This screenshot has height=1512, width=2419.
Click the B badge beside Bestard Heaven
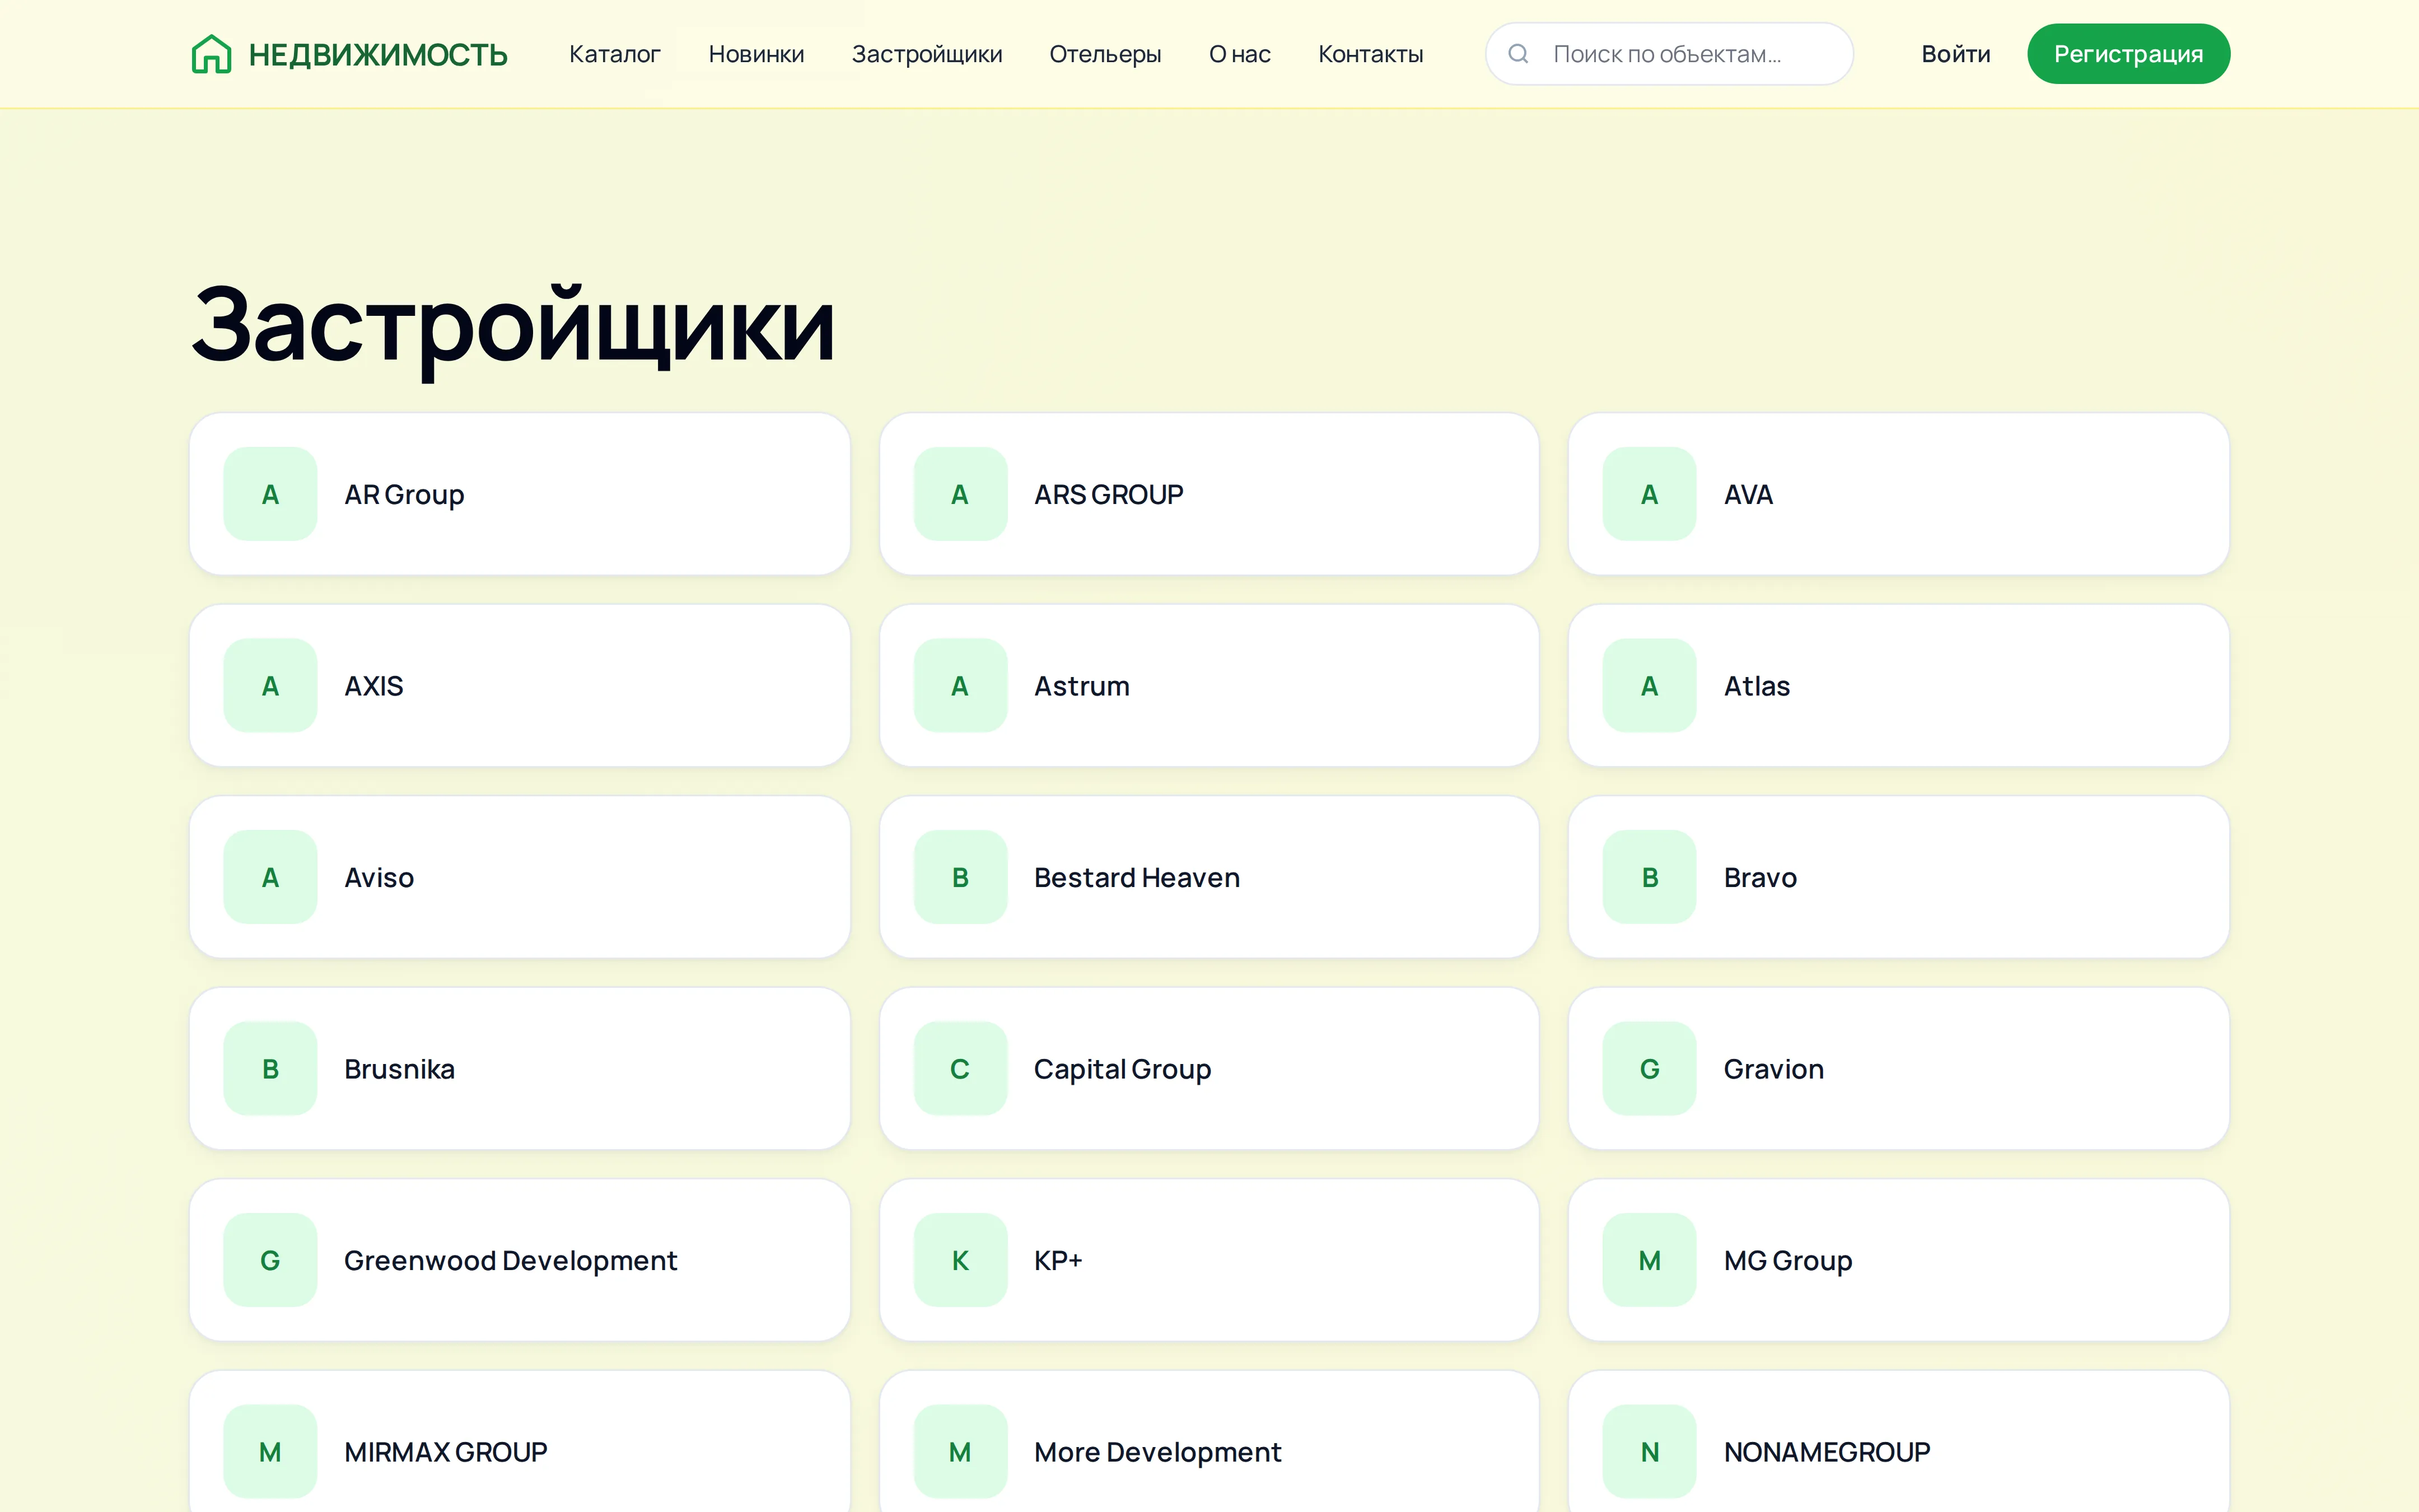[x=960, y=877]
